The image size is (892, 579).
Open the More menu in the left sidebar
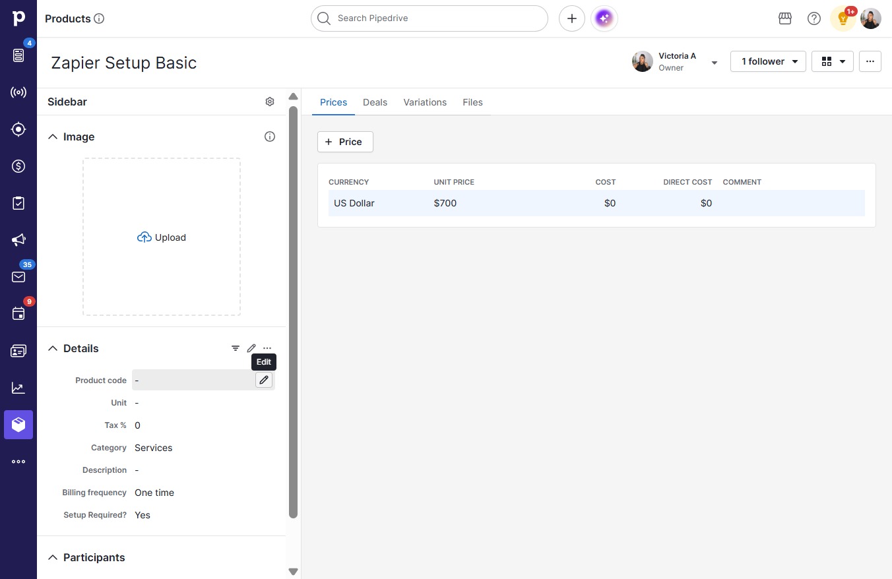tap(18, 462)
